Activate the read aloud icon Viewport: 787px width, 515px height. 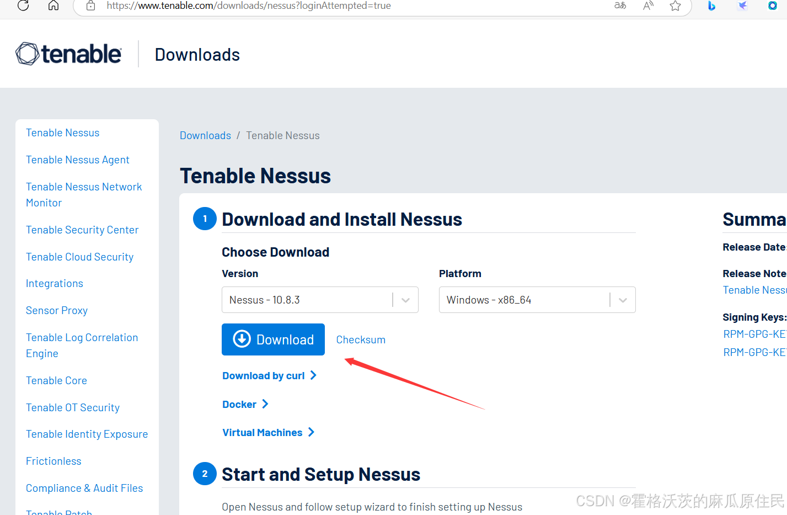(x=648, y=6)
